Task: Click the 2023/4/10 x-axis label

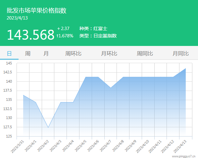Action: point(142,146)
